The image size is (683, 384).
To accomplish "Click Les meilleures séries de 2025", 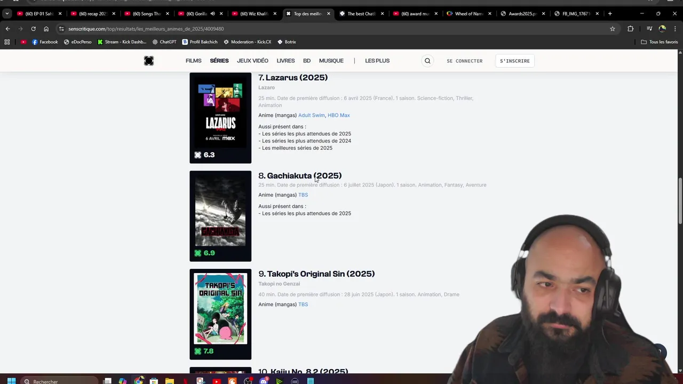I will 297,148.
